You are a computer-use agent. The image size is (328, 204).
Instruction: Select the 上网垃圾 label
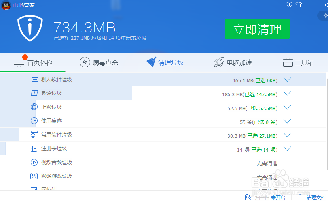(x=51, y=107)
